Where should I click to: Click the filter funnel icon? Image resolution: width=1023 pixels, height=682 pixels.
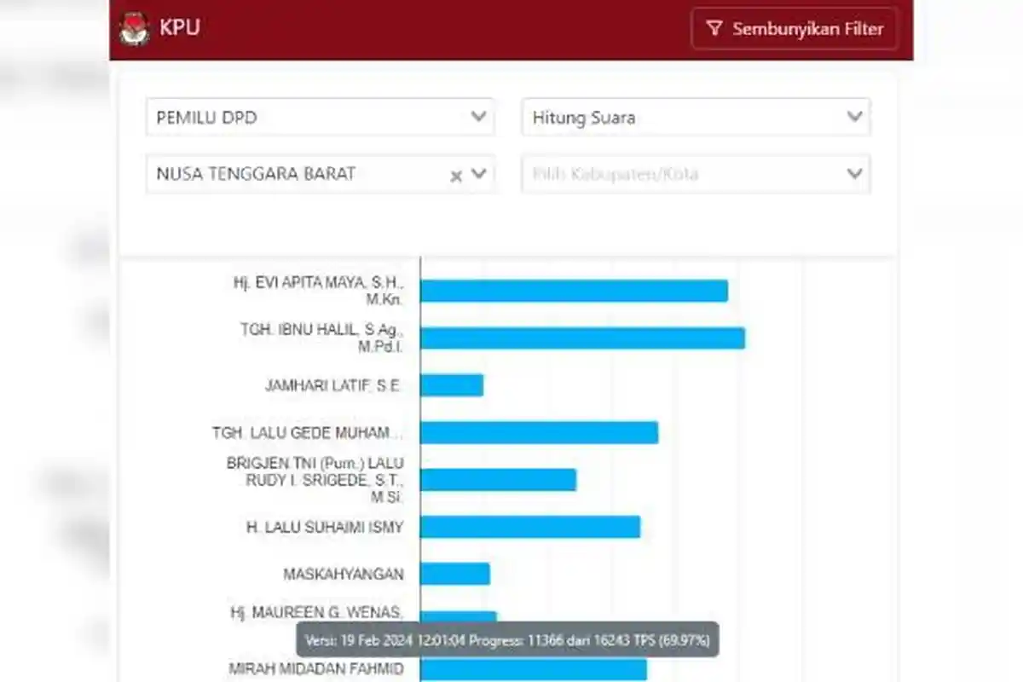click(x=714, y=29)
